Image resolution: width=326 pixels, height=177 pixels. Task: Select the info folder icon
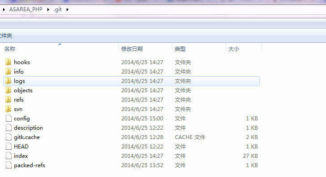(x=8, y=71)
